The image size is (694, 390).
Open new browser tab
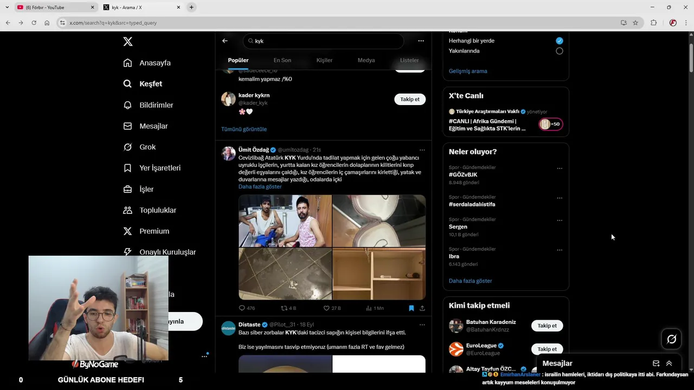(x=191, y=7)
